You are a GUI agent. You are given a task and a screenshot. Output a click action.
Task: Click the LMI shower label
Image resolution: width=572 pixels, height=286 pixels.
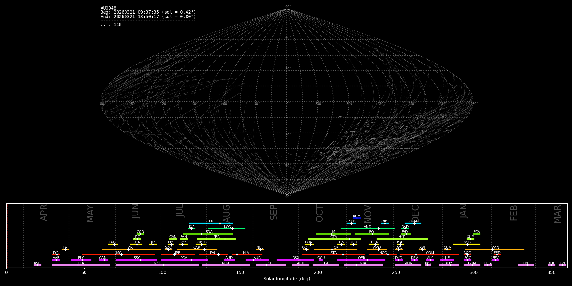click(x=333, y=232)
